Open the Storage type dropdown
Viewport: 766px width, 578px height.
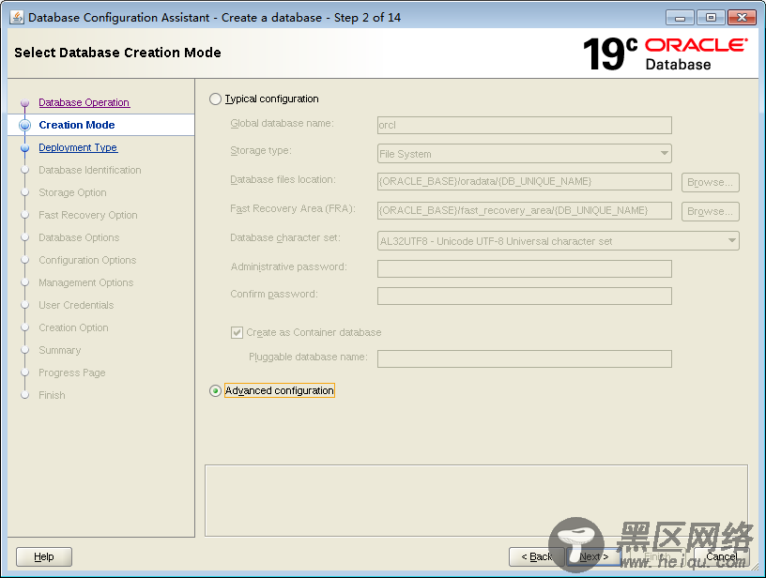point(524,153)
